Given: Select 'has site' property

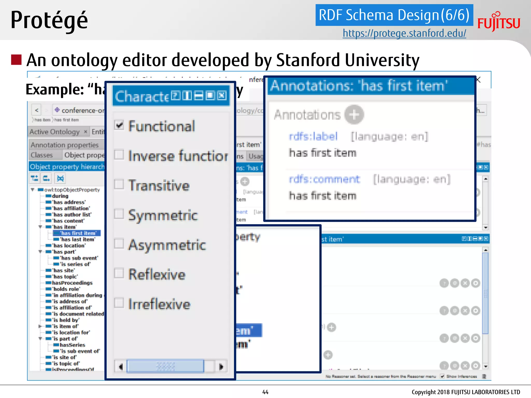Looking at the screenshot, I should coord(60,271).
